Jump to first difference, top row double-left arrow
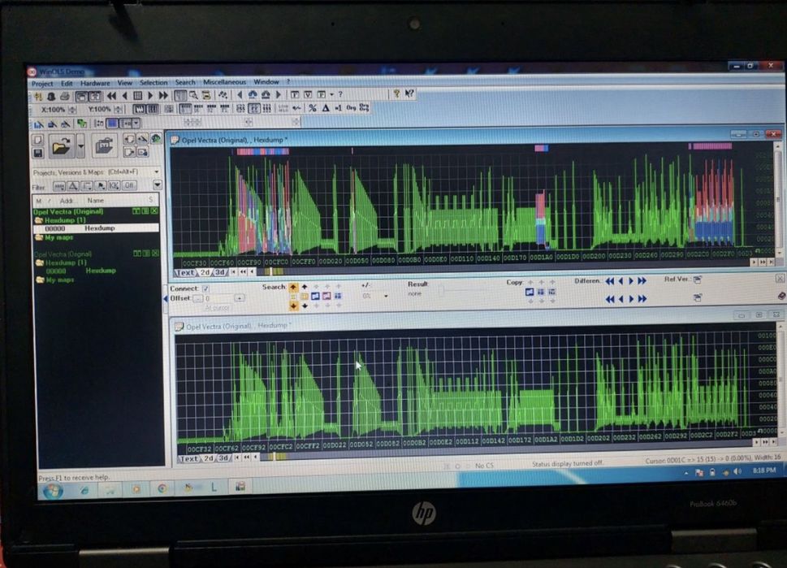 click(610, 281)
